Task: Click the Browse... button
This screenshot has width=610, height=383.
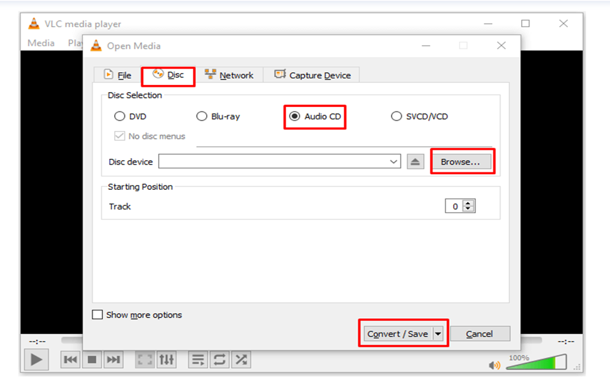Action: [x=460, y=161]
